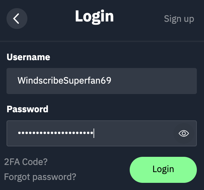This screenshot has width=204, height=190.
Task: Click empty space right of username text
Action: click(153, 81)
